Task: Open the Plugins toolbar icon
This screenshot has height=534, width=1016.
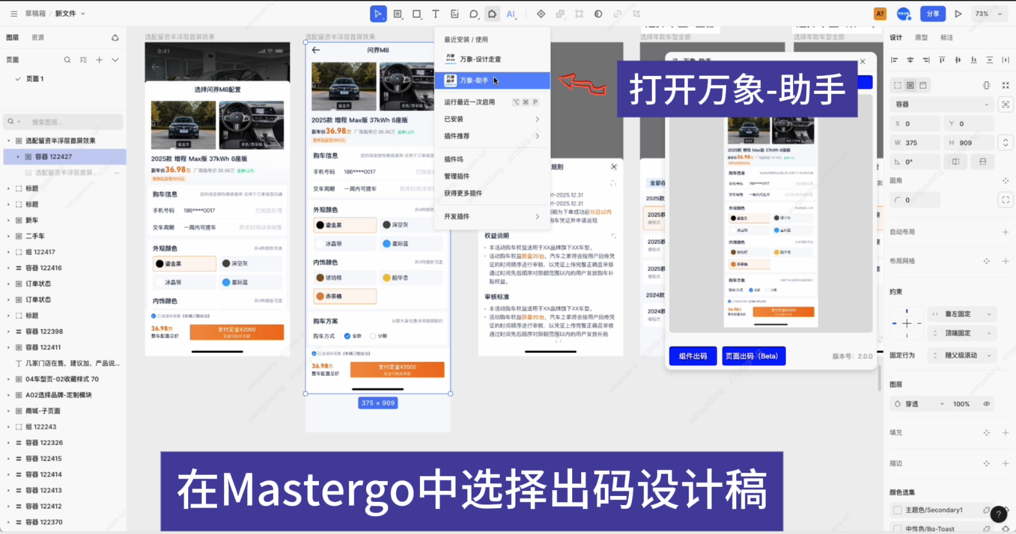Action: coord(492,14)
